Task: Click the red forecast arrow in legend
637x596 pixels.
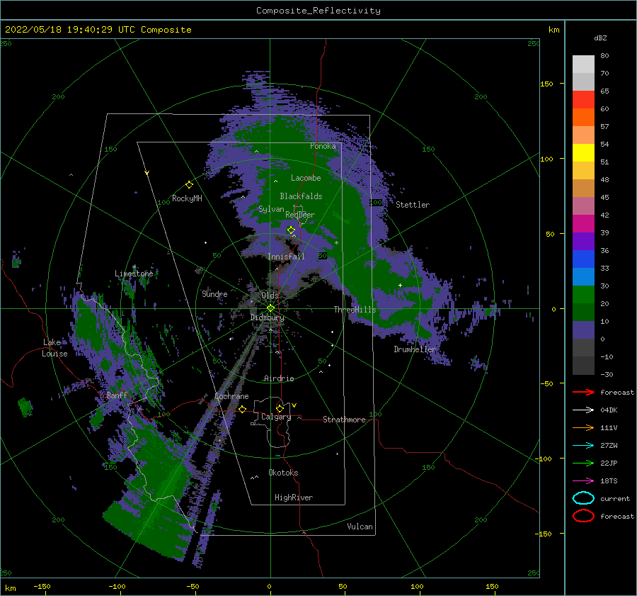Action: pyautogui.click(x=583, y=392)
